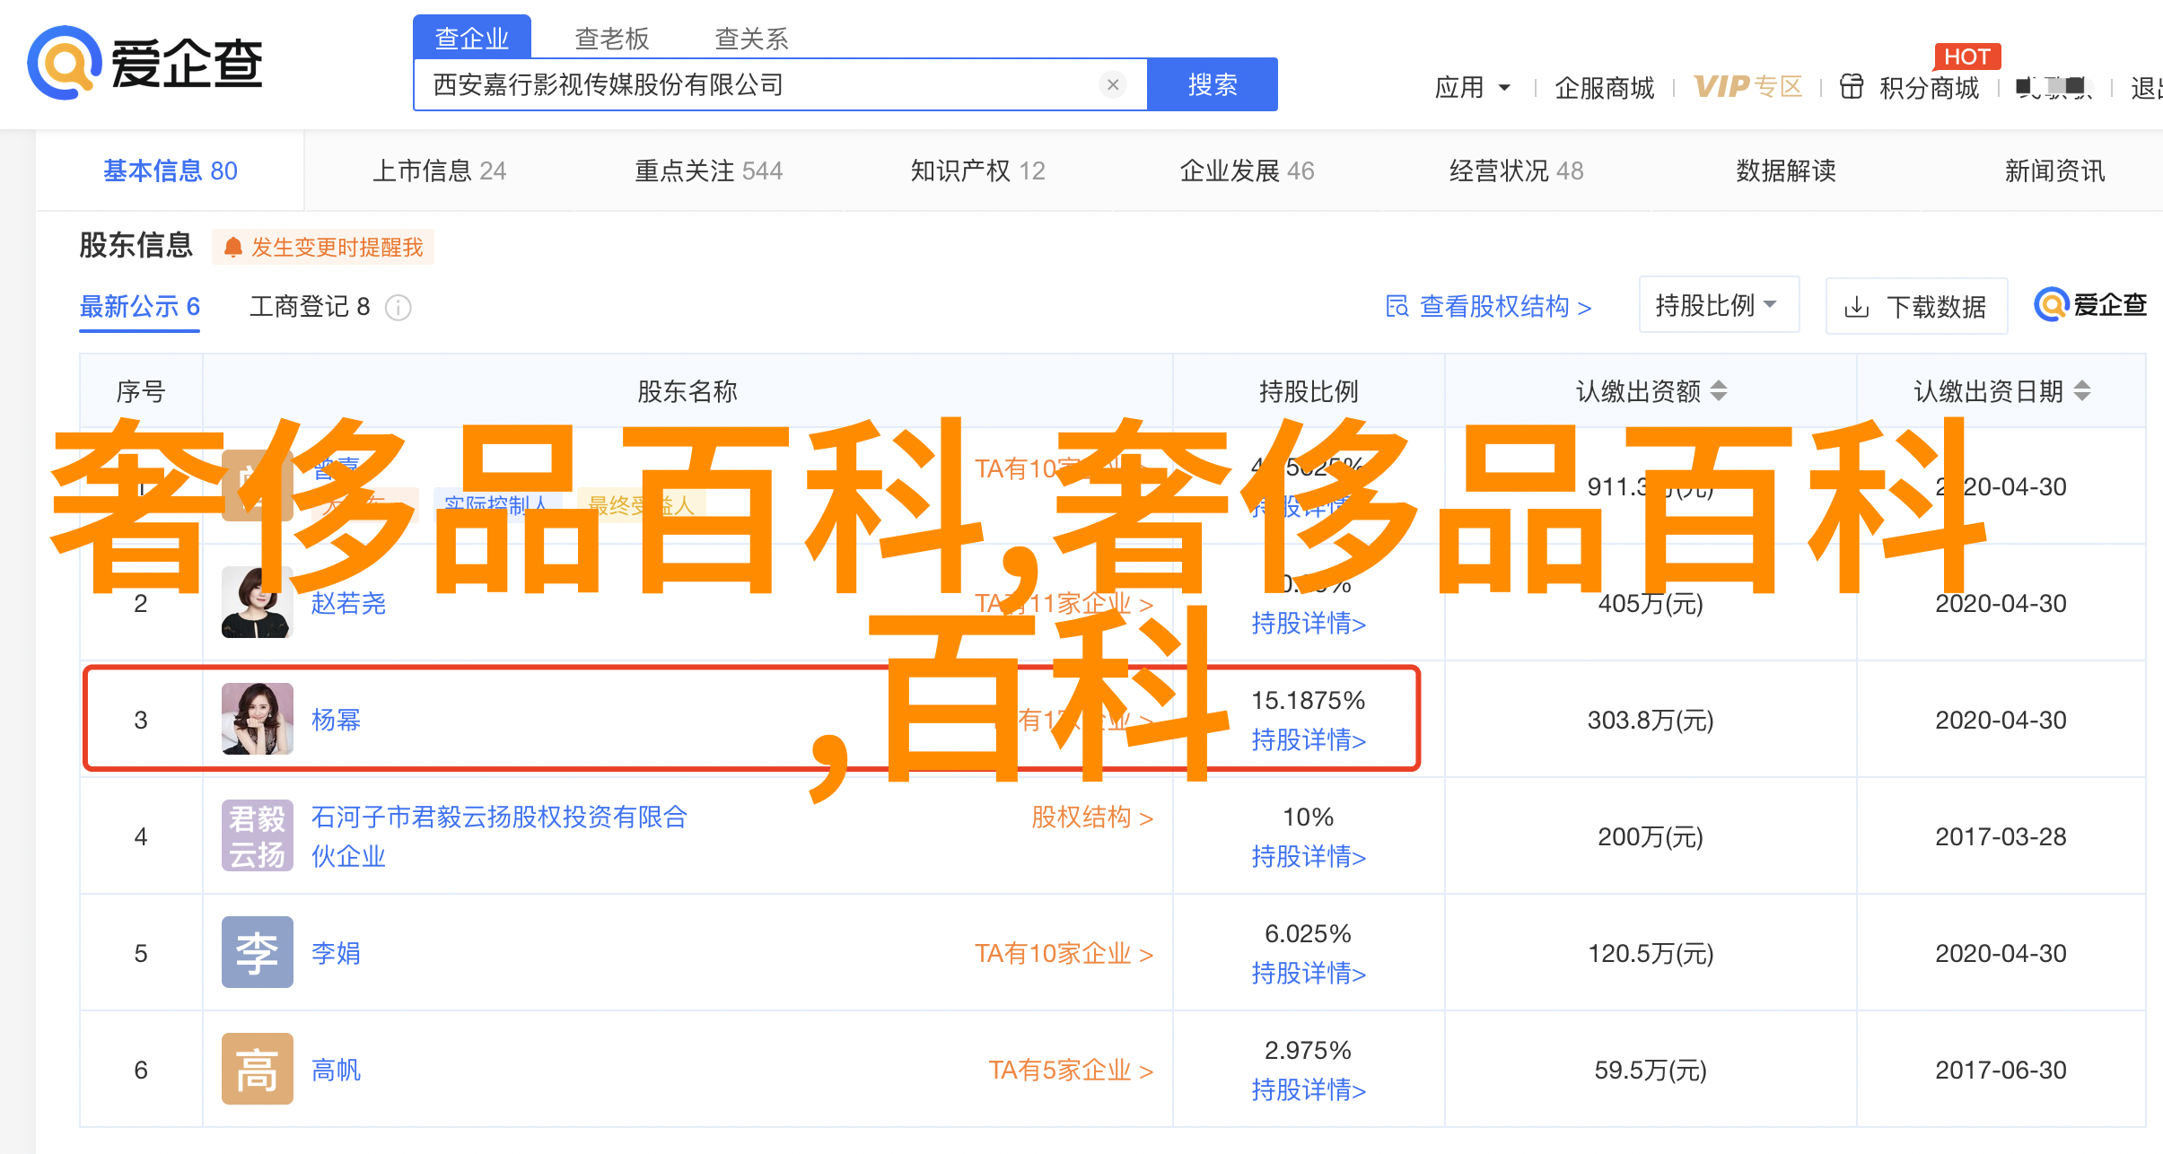Image resolution: width=2163 pixels, height=1154 pixels.
Task: Click the 查看股权结构 chart icon
Action: 1397,306
